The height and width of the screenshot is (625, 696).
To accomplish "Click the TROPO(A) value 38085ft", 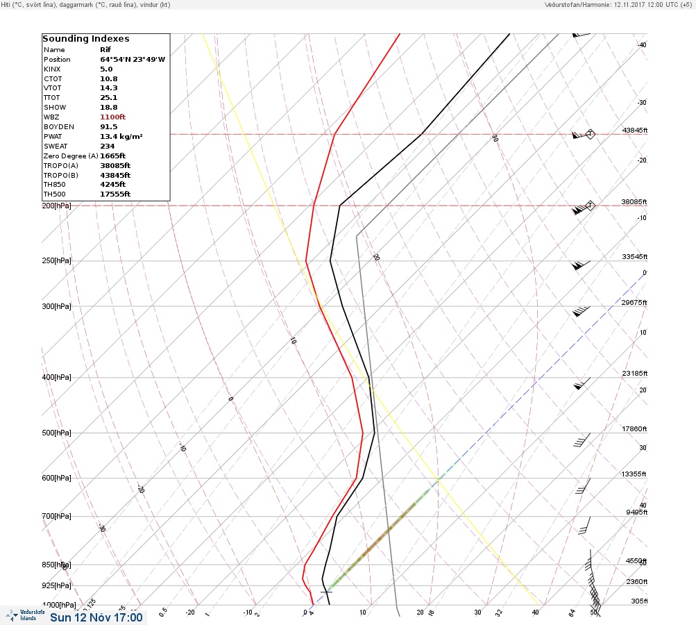I will [x=115, y=166].
